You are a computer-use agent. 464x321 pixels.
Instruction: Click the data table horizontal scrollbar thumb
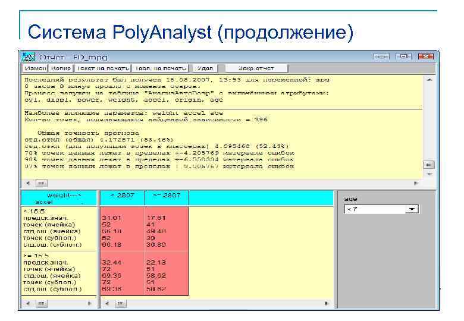point(120,304)
